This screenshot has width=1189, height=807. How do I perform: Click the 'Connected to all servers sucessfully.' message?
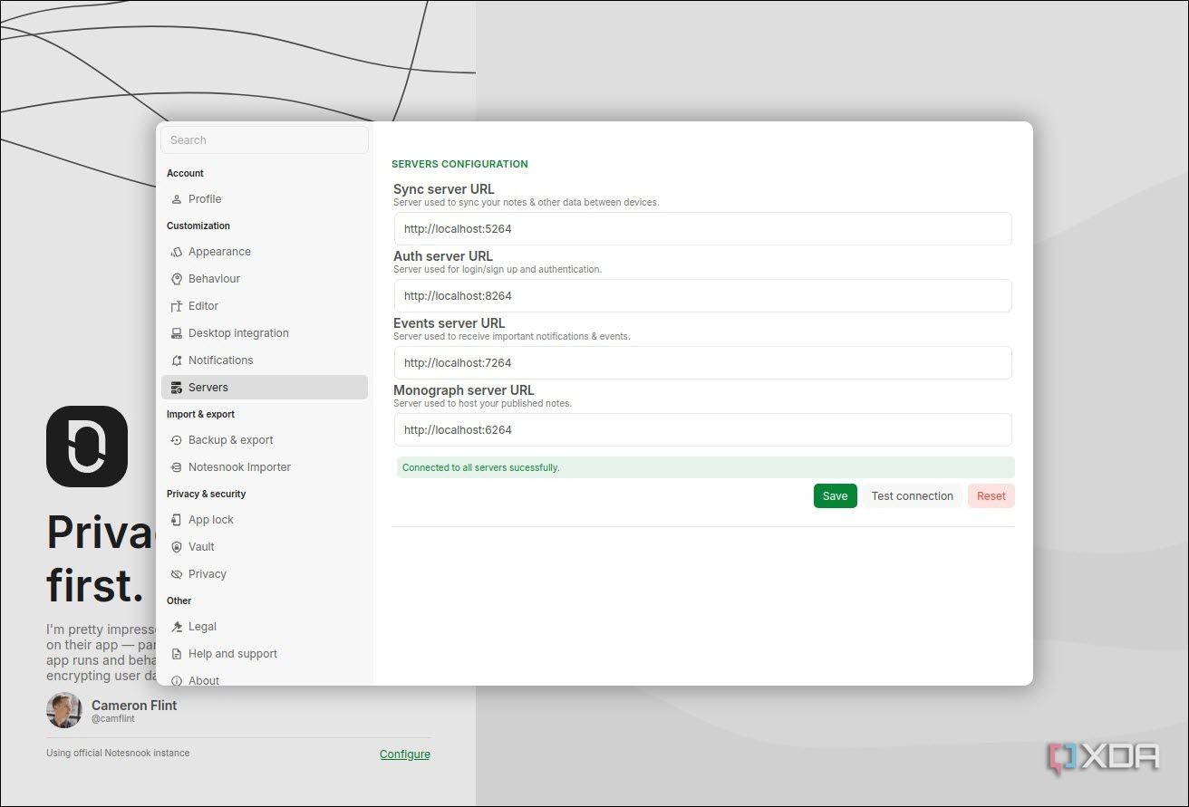click(705, 467)
